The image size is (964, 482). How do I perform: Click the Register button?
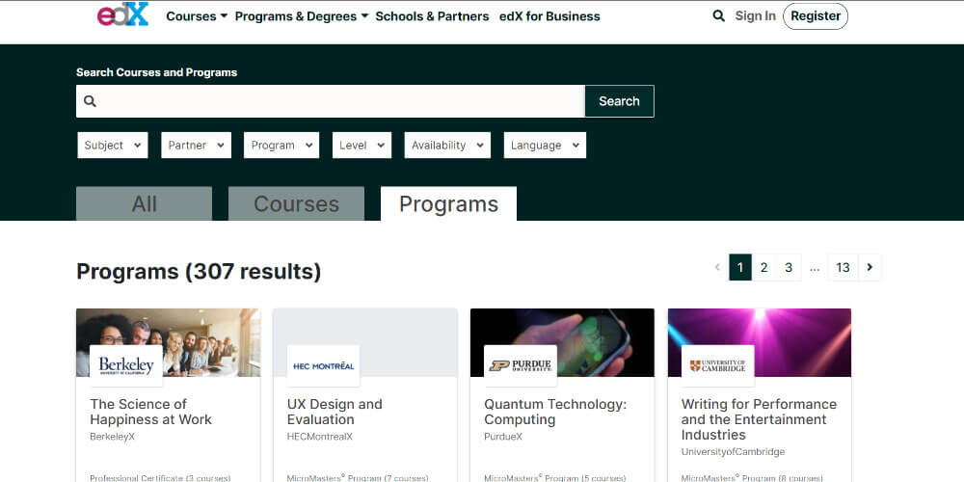(x=816, y=16)
